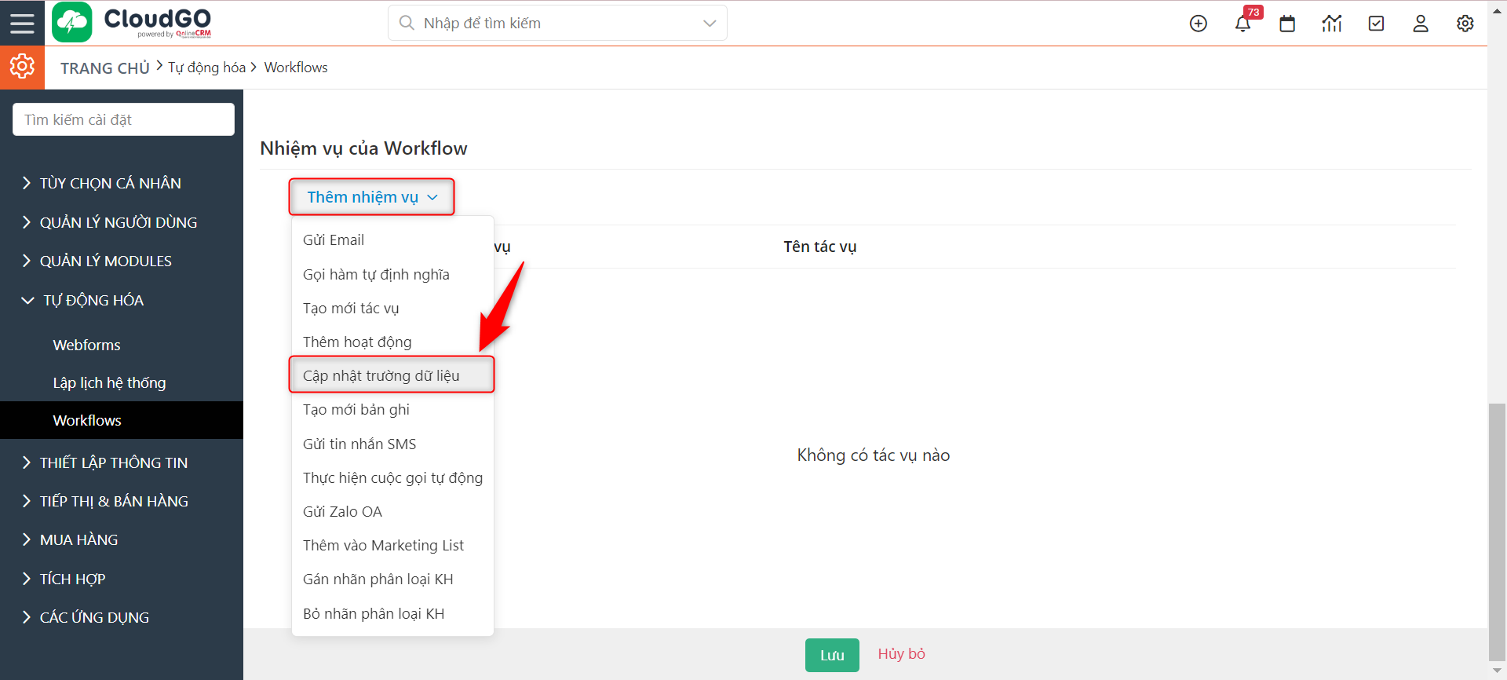Select Cập nhật trường dữ liệu option
1507x680 pixels.
[381, 375]
